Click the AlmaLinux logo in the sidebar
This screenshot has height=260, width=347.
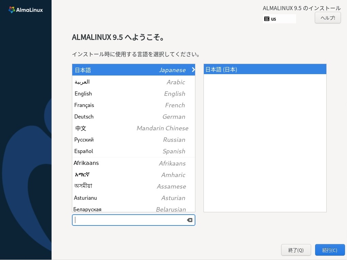point(25,10)
